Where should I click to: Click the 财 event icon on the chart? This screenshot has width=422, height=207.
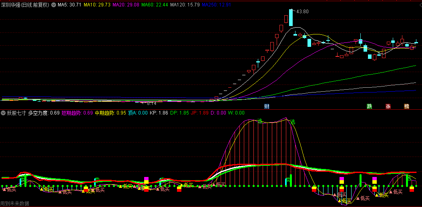(x=267, y=106)
